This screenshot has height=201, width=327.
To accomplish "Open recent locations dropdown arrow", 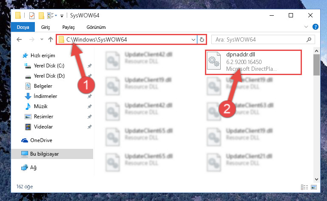I will [42, 39].
